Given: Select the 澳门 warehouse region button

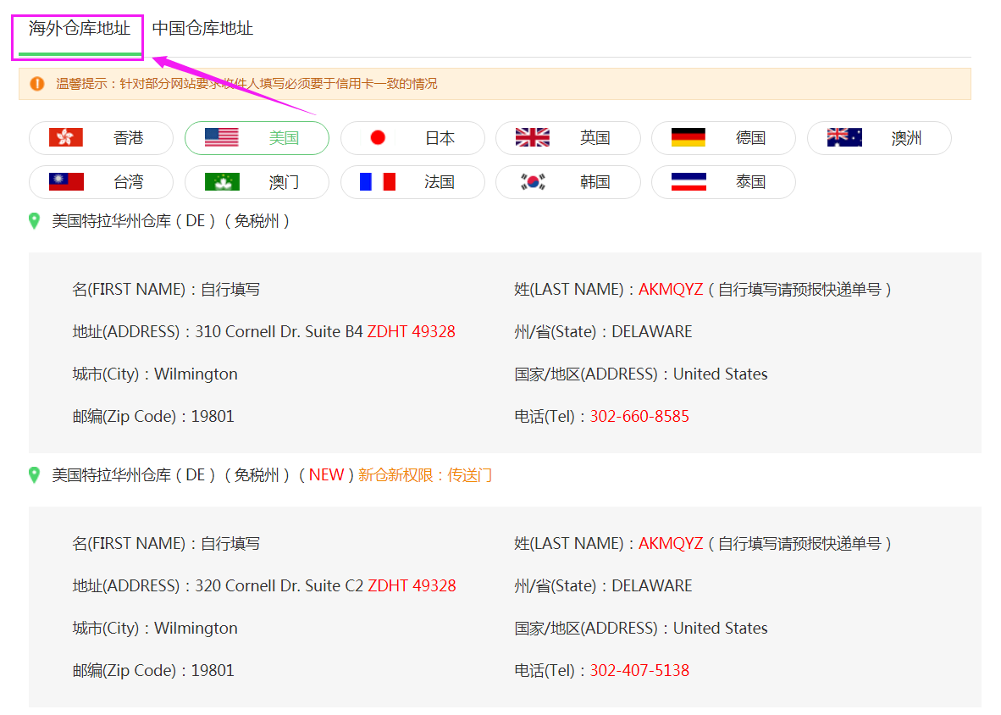Looking at the screenshot, I should (257, 182).
